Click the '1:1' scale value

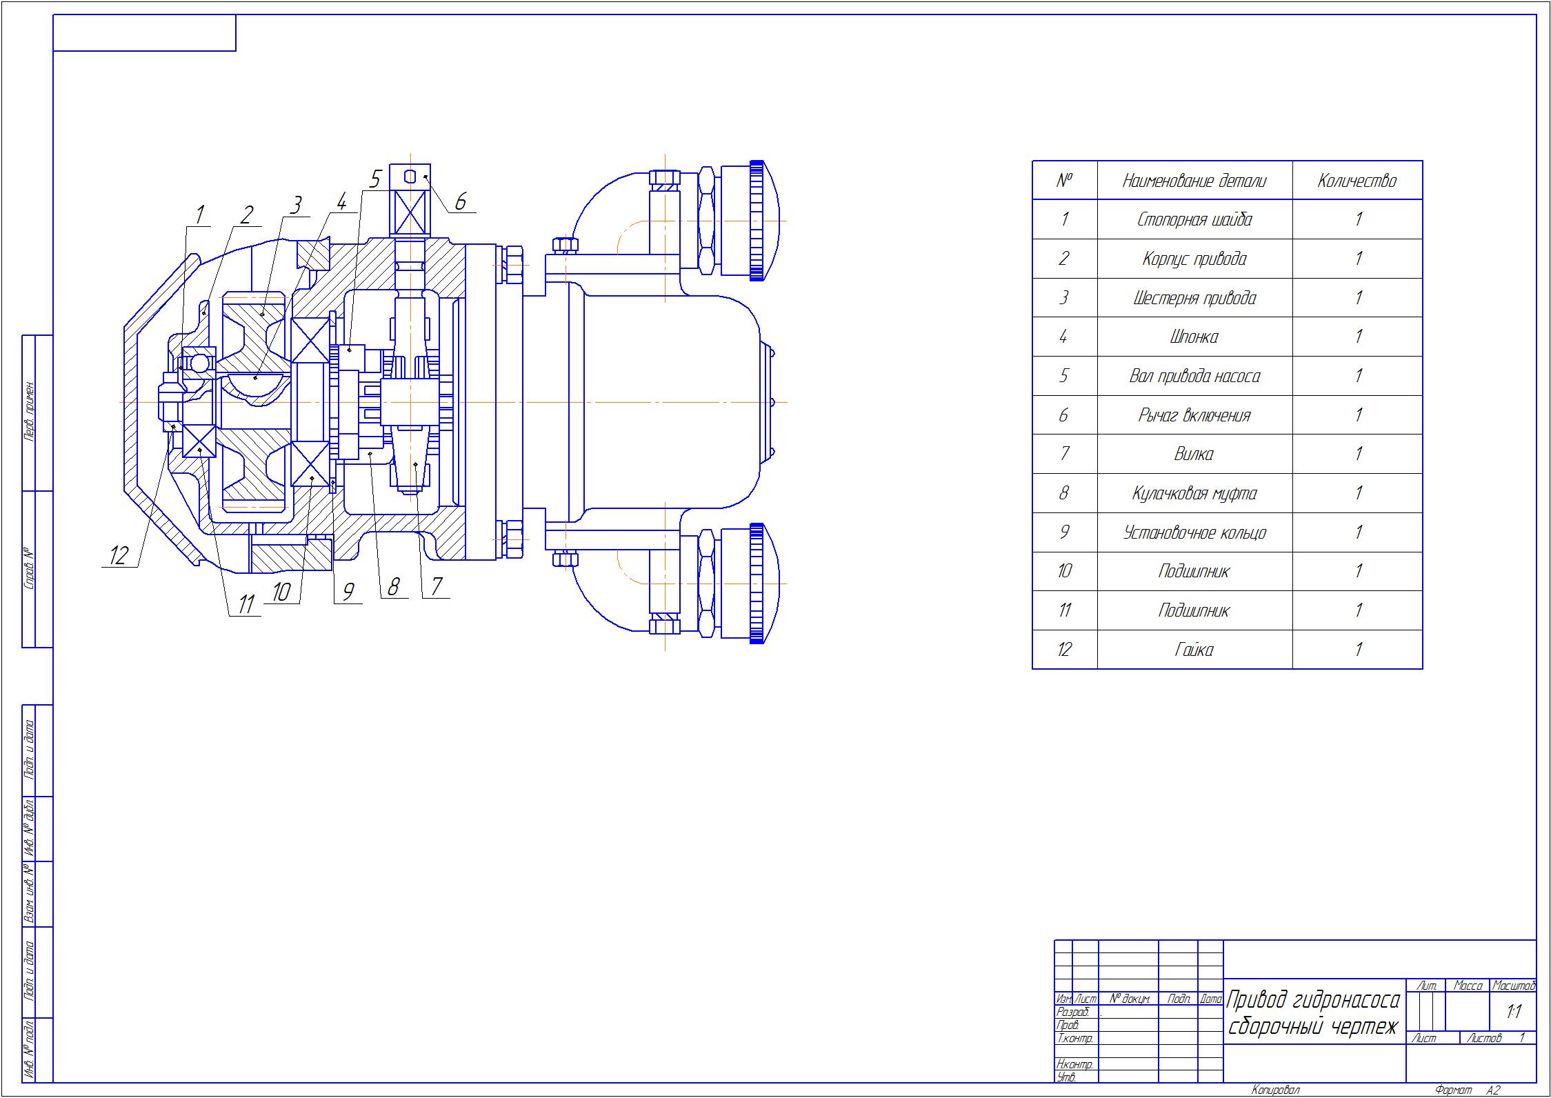point(1514,1012)
